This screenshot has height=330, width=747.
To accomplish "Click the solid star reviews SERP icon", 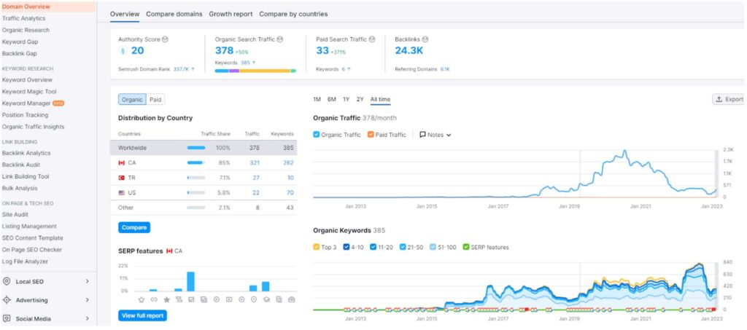I will pos(166,299).
